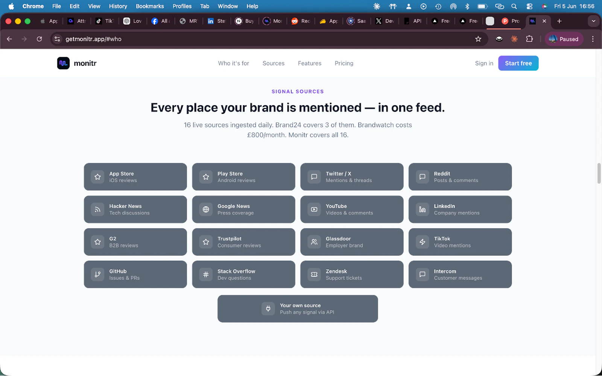Click the App Store star icon
The width and height of the screenshot is (602, 376).
pyautogui.click(x=97, y=177)
